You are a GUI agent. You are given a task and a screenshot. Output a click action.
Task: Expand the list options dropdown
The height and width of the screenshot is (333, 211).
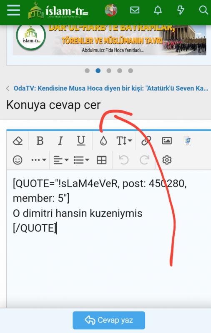pos(81,160)
